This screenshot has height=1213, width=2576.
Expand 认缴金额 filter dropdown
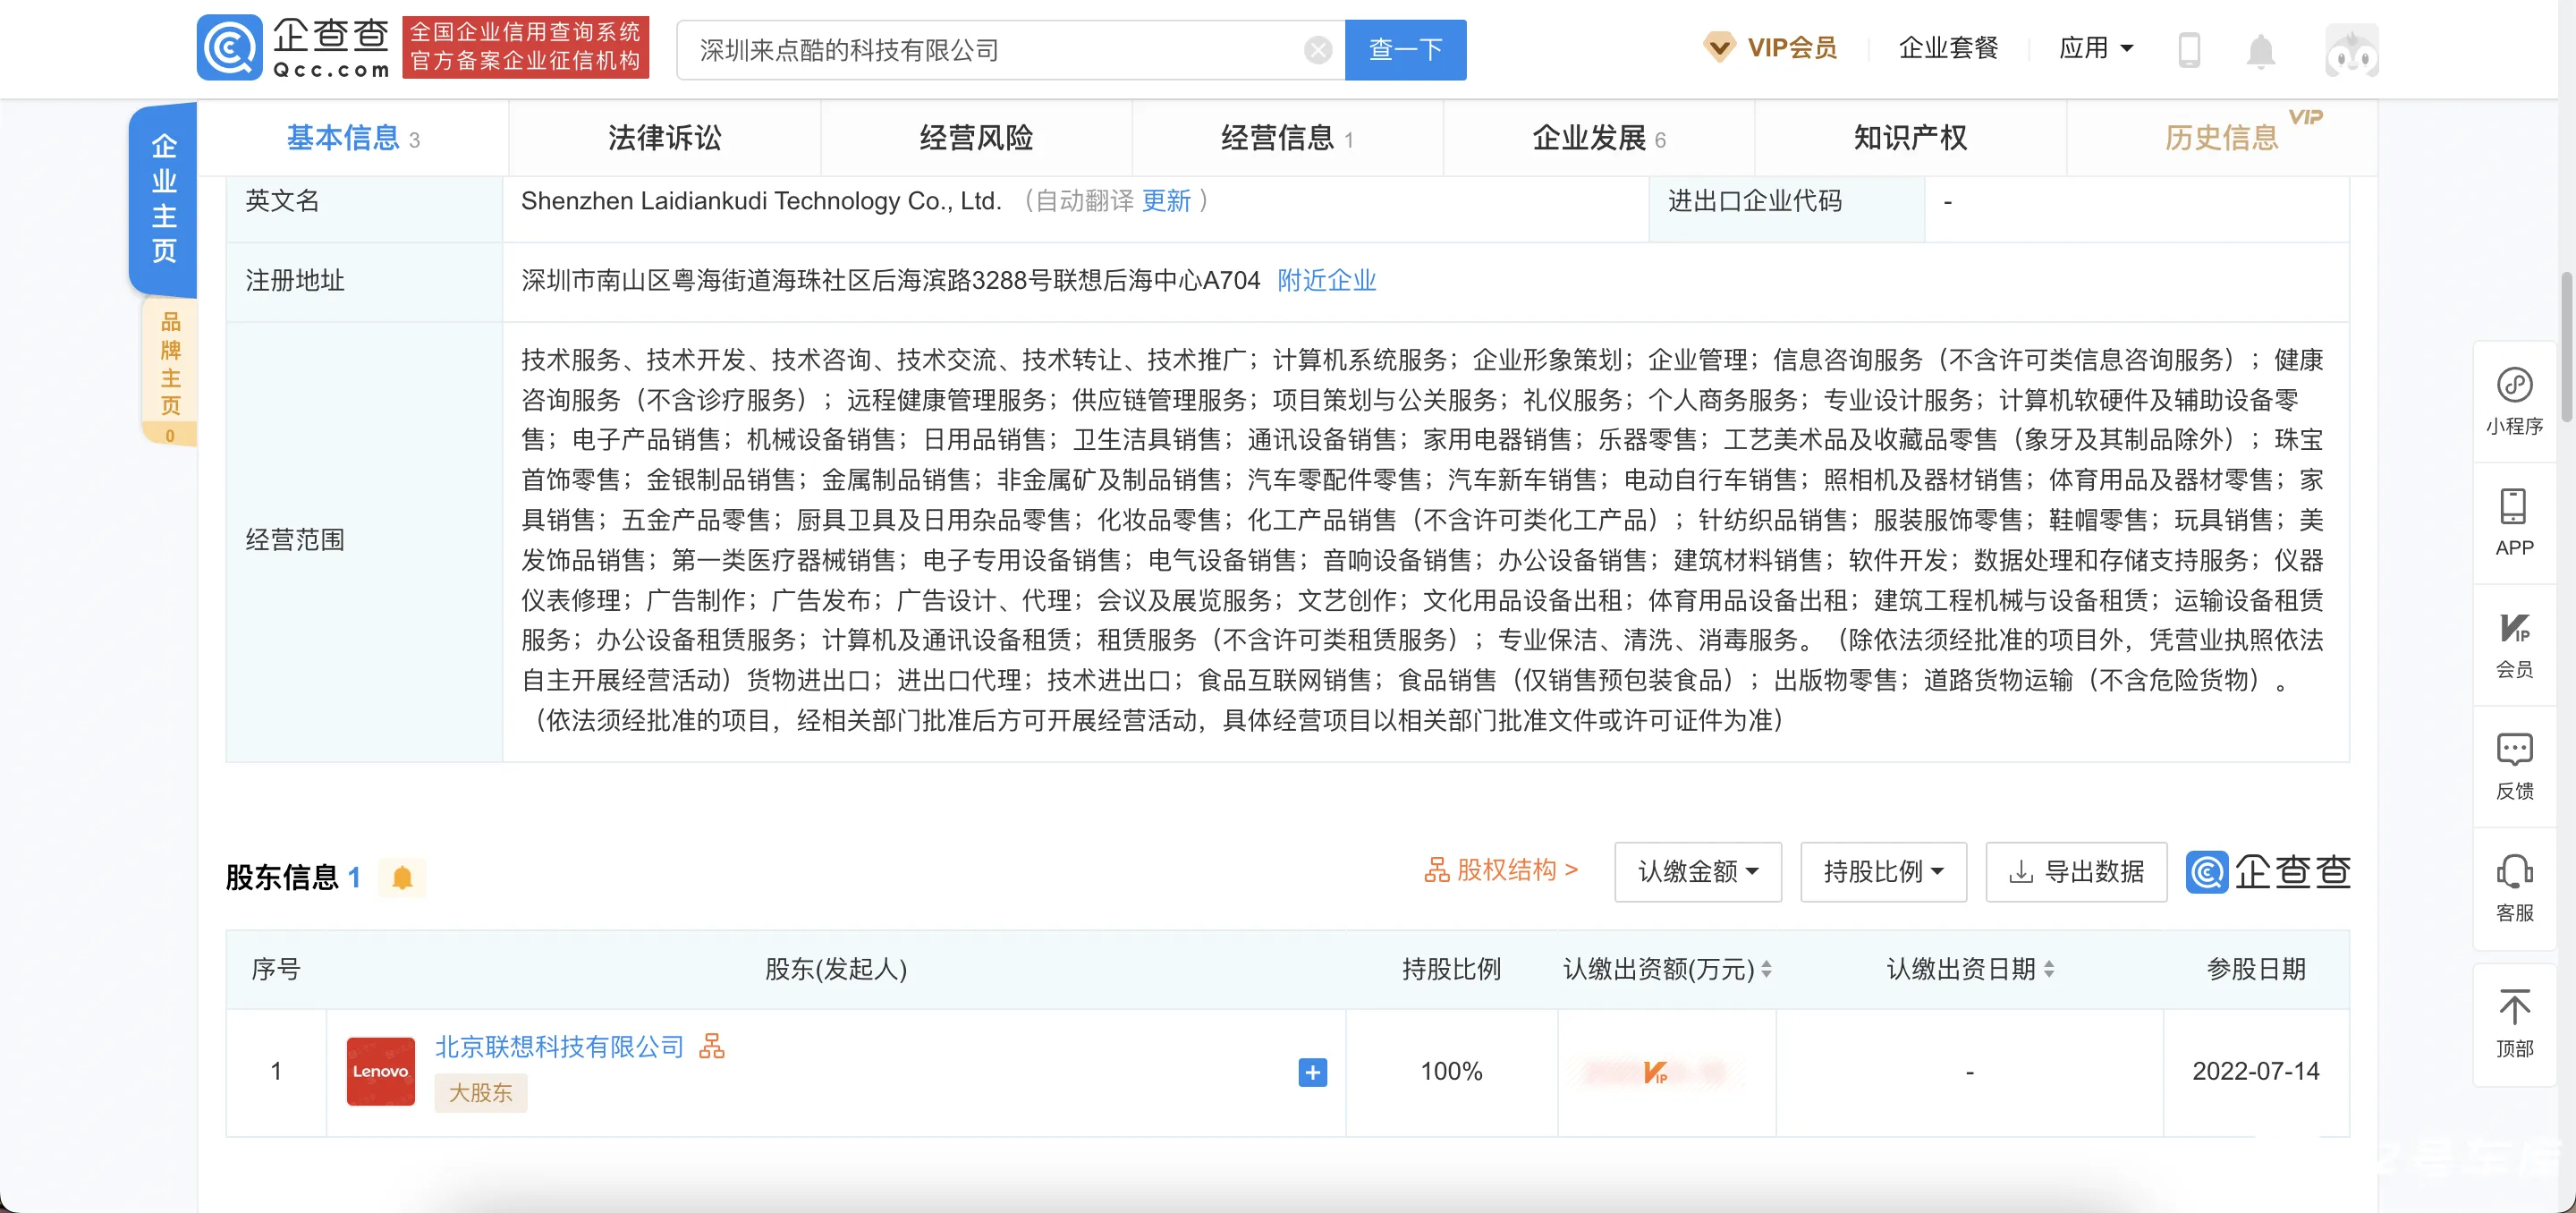pyautogui.click(x=1697, y=872)
